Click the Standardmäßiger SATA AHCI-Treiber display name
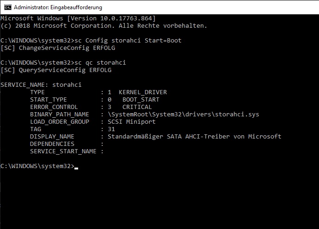319x229 pixels. coord(195,137)
